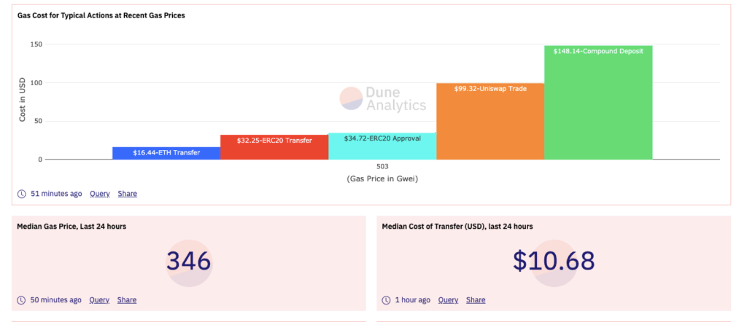The width and height of the screenshot is (747, 322).
Task: Click the $10.68 median transfer cost value
Action: pyautogui.click(x=553, y=262)
